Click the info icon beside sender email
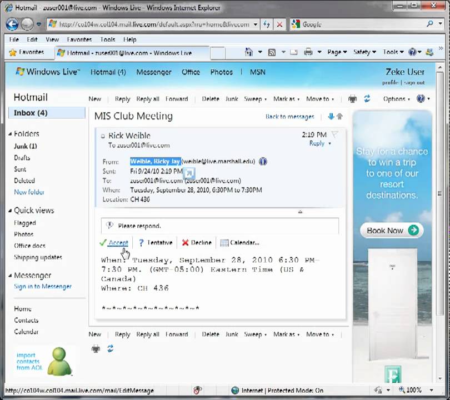 pyautogui.click(x=263, y=162)
